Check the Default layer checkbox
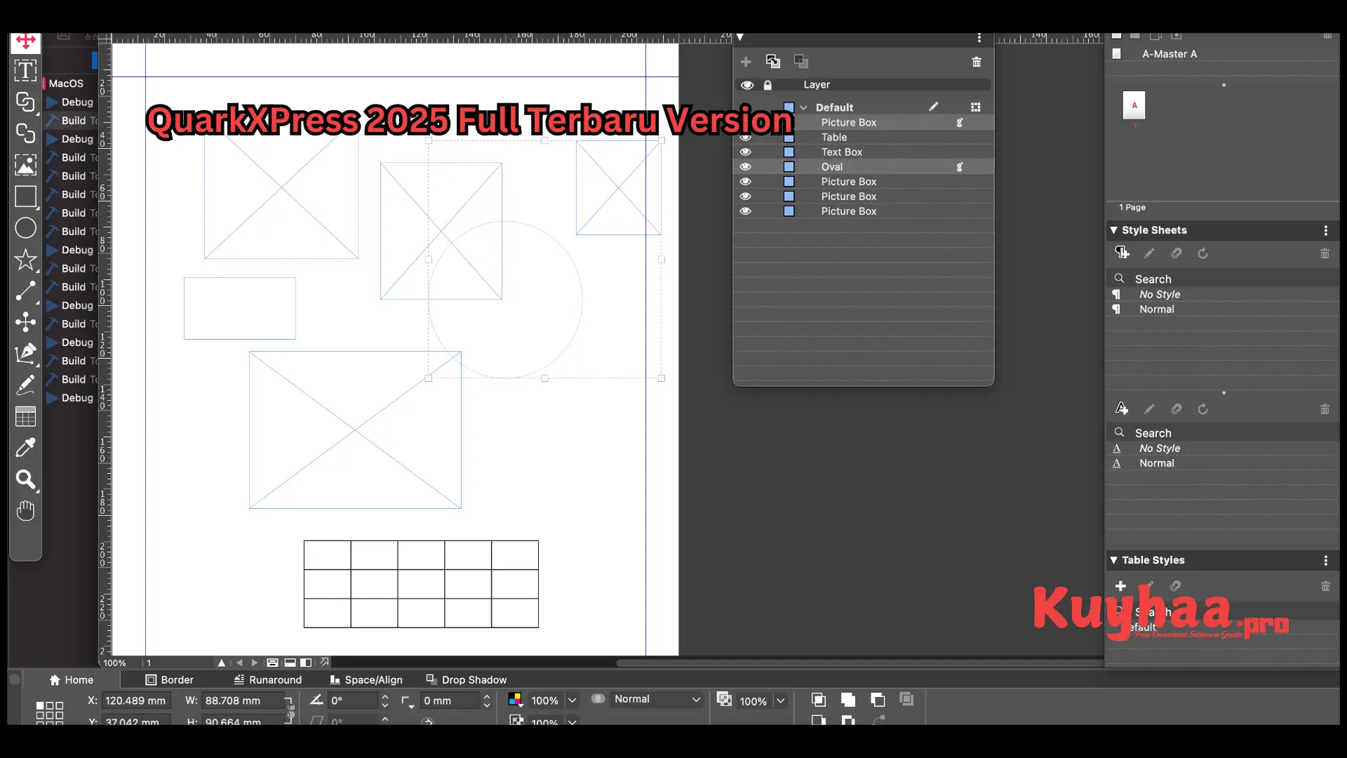 789,107
